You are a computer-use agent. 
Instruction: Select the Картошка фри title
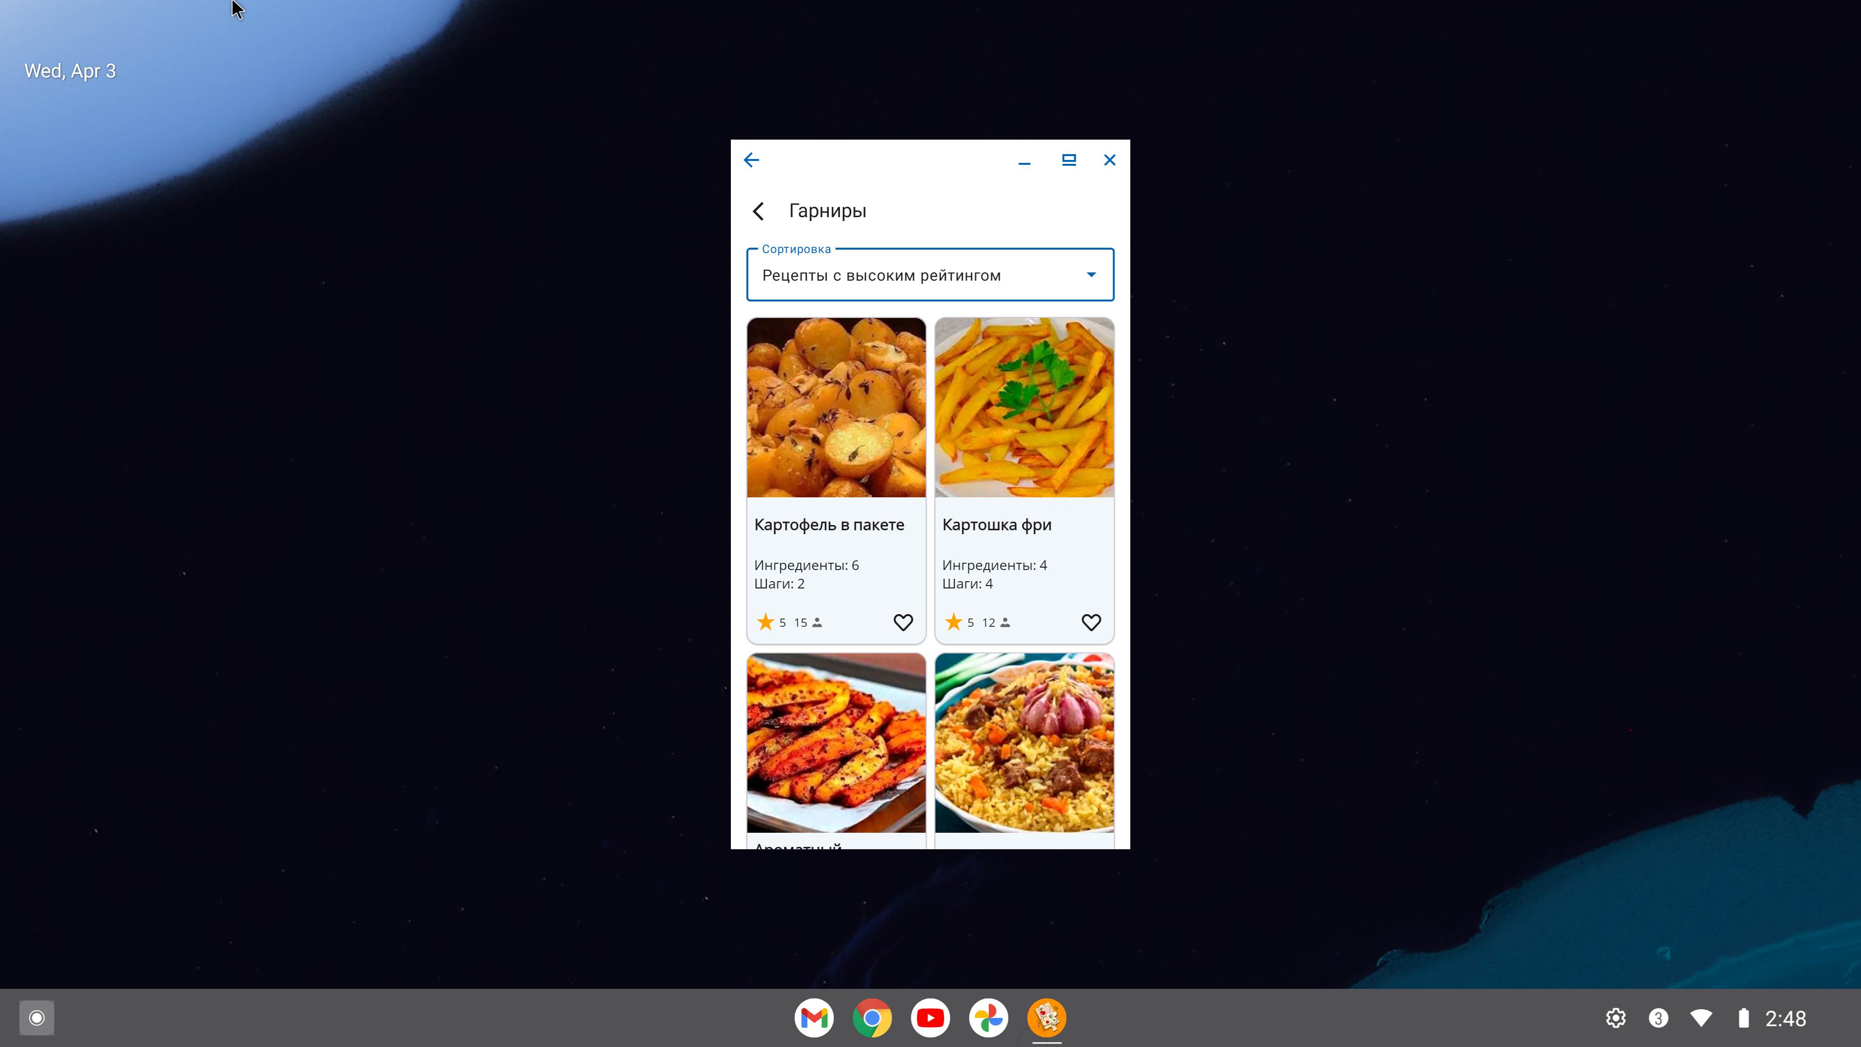[996, 524]
